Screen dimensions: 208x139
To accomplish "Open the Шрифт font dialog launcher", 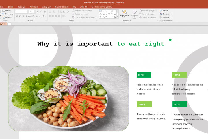I will coord(46,21).
